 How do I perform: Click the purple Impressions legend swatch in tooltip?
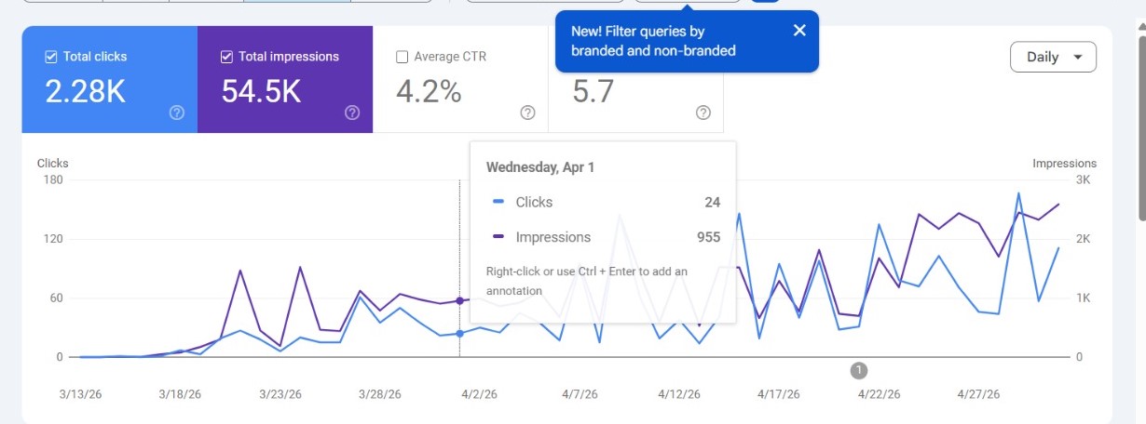tap(498, 237)
